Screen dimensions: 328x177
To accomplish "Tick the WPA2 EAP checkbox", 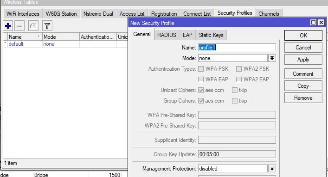I will pos(238,79).
